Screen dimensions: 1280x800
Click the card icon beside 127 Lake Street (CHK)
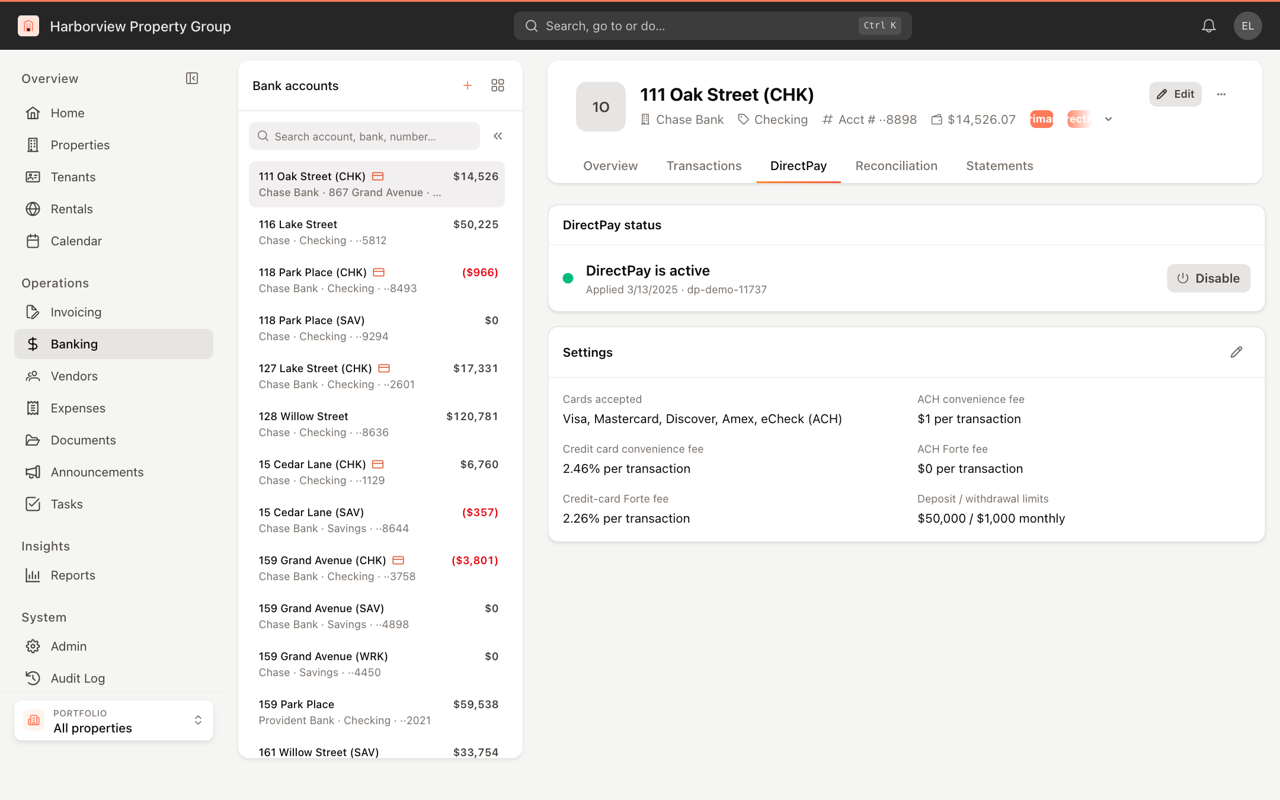click(x=384, y=369)
